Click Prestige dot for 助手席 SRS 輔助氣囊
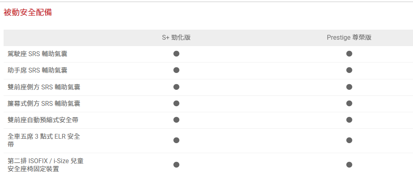Viewport: 413px width, 182px height. coord(349,70)
